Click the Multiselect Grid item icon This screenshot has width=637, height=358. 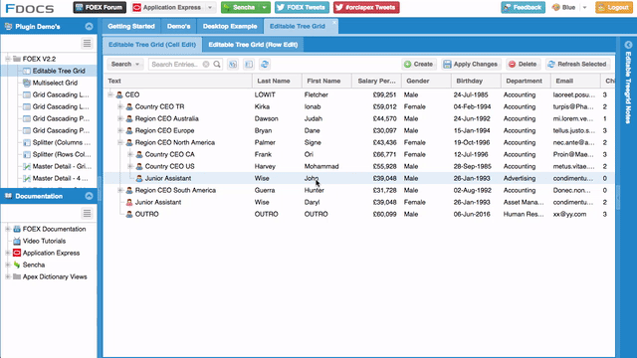tap(27, 83)
